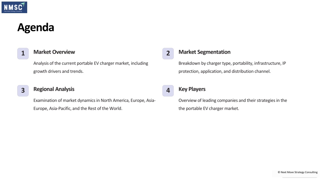Click the 'Rest of the World' text line
The width and height of the screenshot is (320, 180).
coord(78,108)
